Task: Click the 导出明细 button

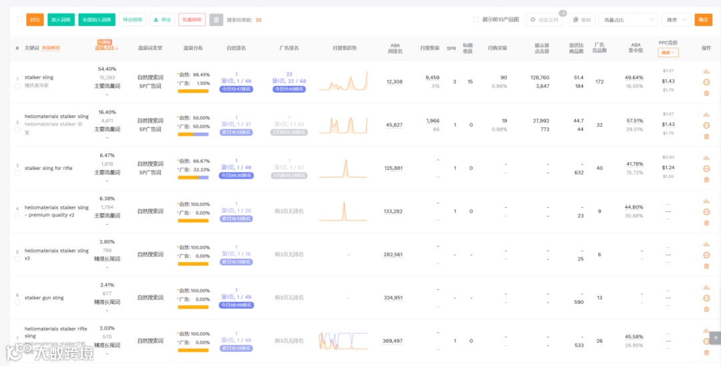Action: click(x=132, y=20)
